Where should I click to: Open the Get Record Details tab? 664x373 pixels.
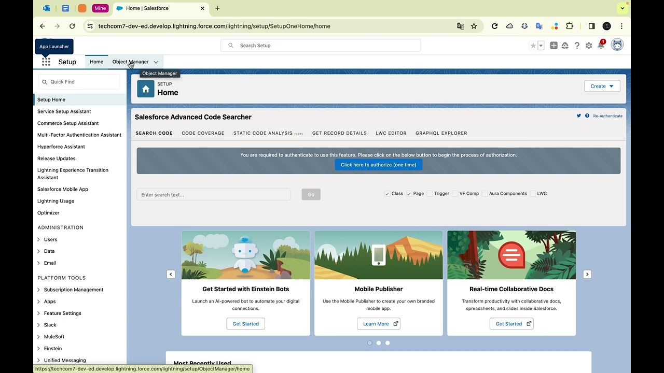[339, 133]
